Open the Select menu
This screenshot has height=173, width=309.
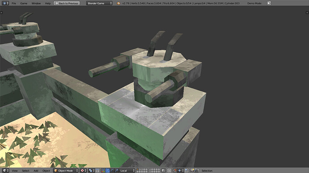click(x=26, y=171)
